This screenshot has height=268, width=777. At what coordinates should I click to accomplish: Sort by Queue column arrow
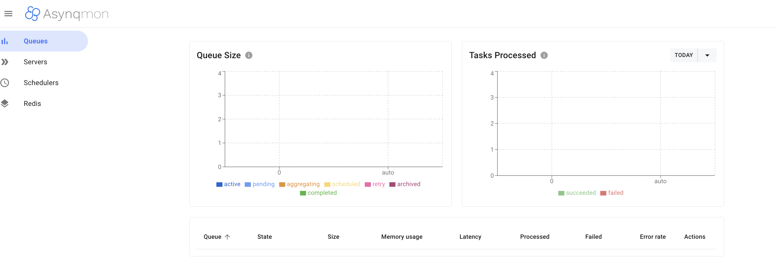pyautogui.click(x=227, y=237)
